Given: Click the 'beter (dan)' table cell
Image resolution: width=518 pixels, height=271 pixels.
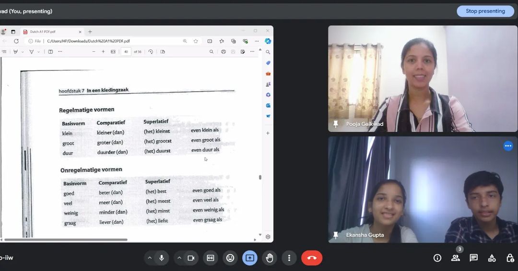Looking at the screenshot, I should coord(111,192).
